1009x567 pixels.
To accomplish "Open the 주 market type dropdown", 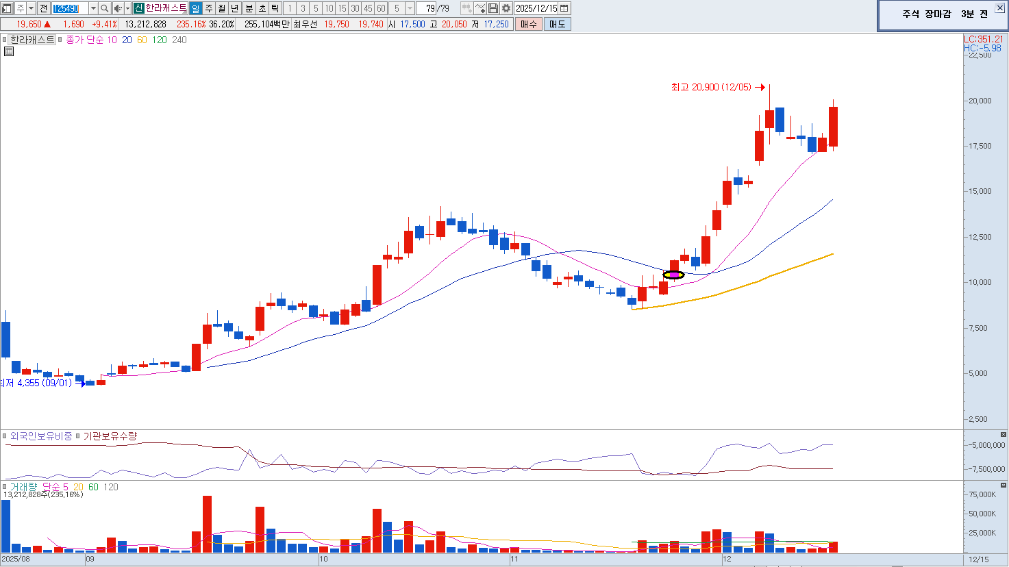I will click(x=31, y=8).
